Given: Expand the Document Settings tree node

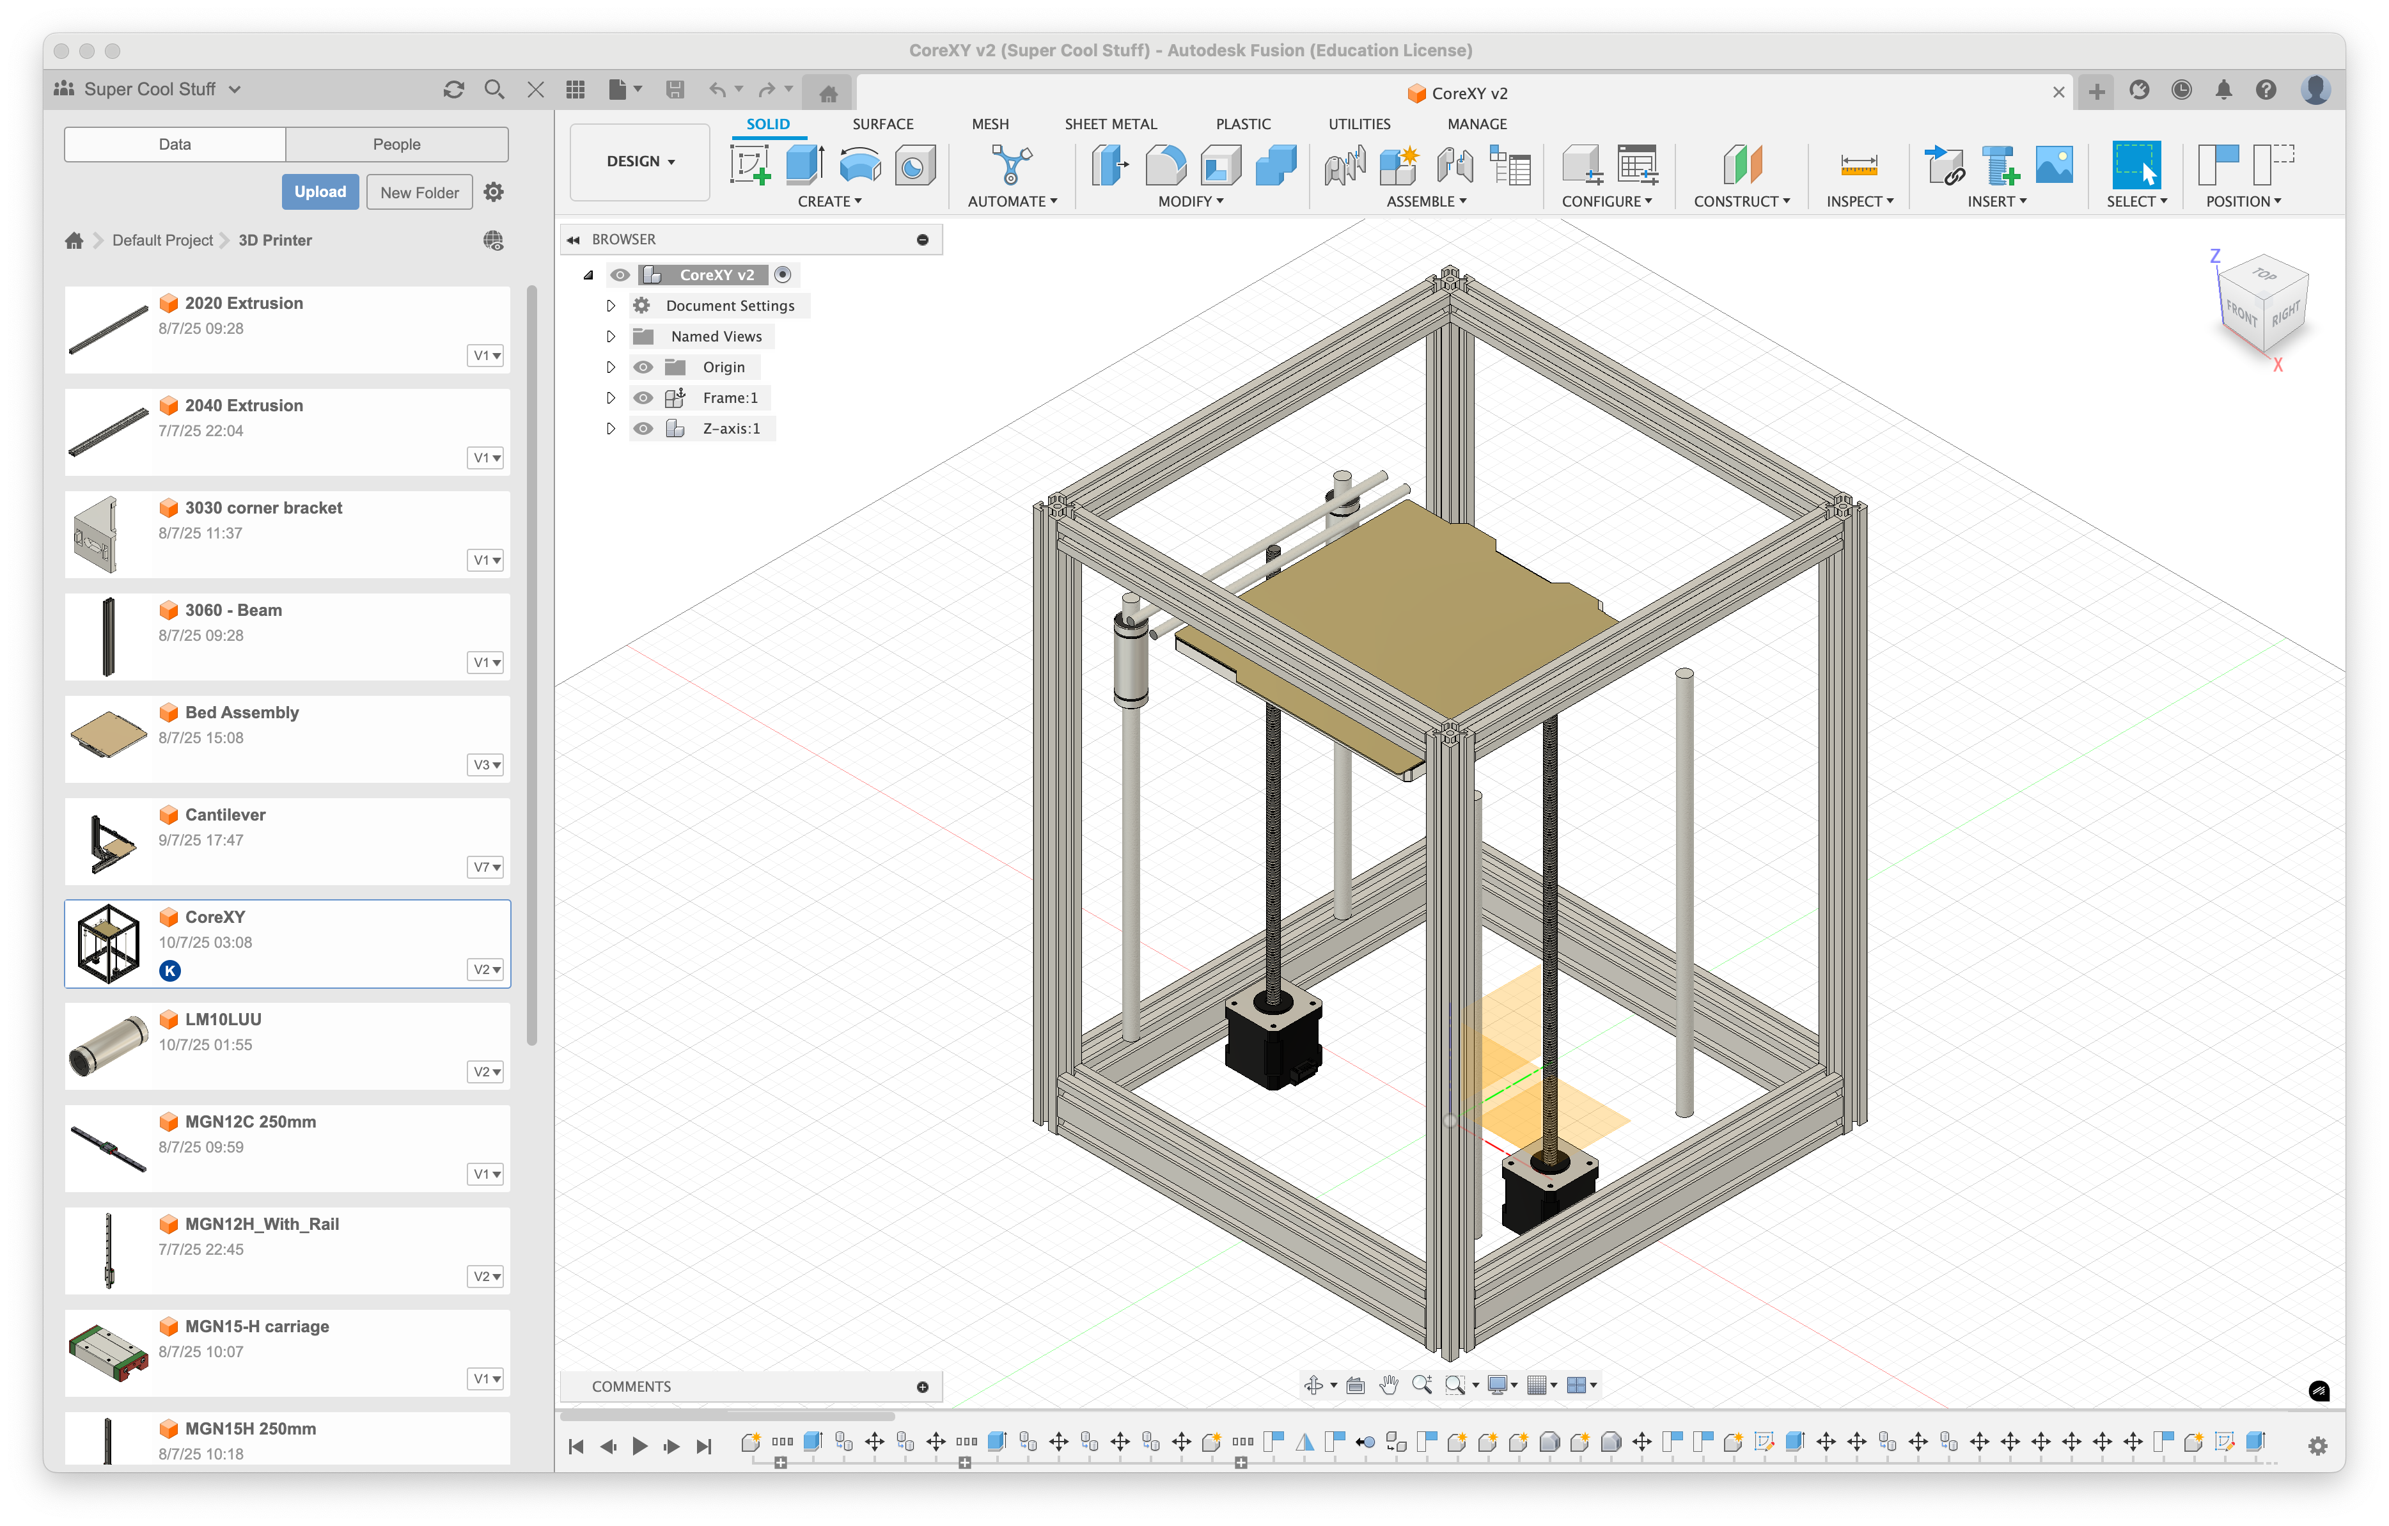Looking at the screenshot, I should [610, 306].
